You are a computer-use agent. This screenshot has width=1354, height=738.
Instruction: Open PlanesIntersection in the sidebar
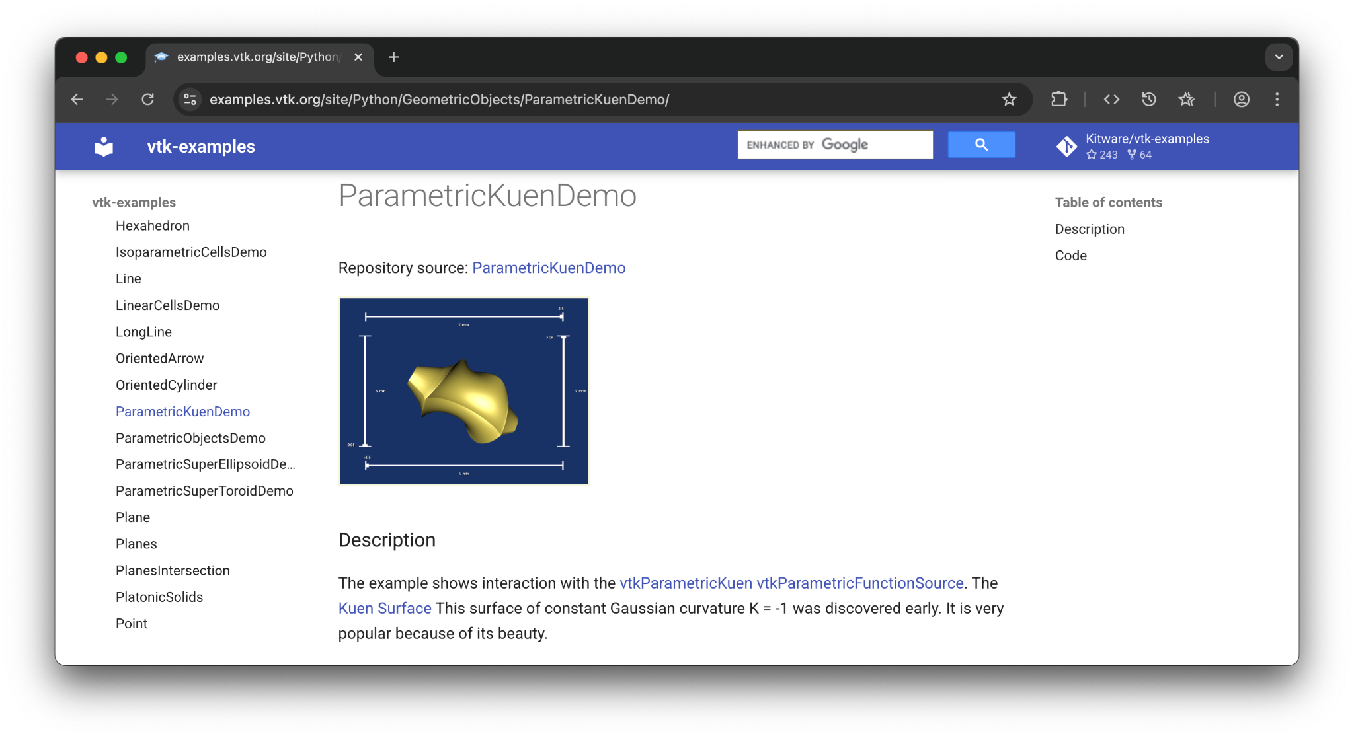click(x=173, y=570)
